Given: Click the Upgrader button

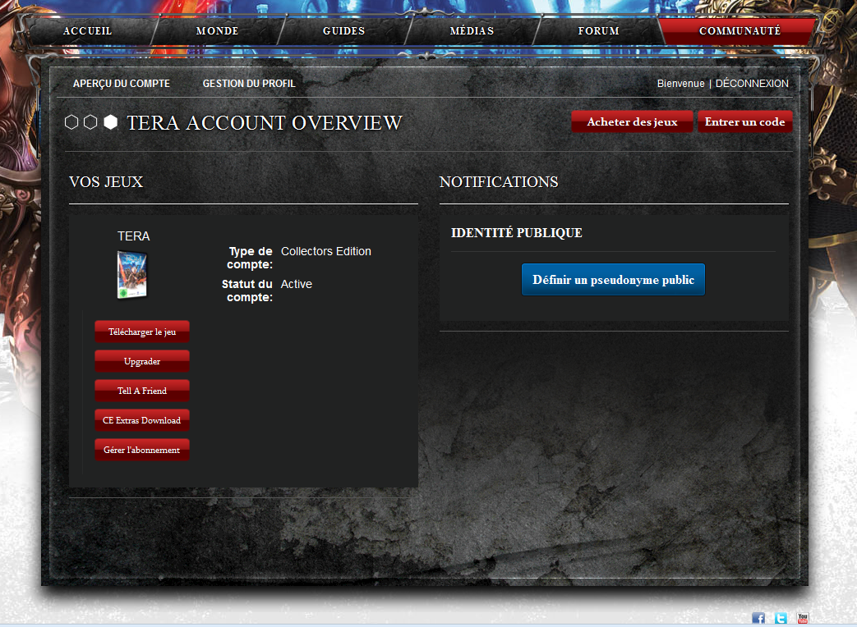Looking at the screenshot, I should 142,361.
